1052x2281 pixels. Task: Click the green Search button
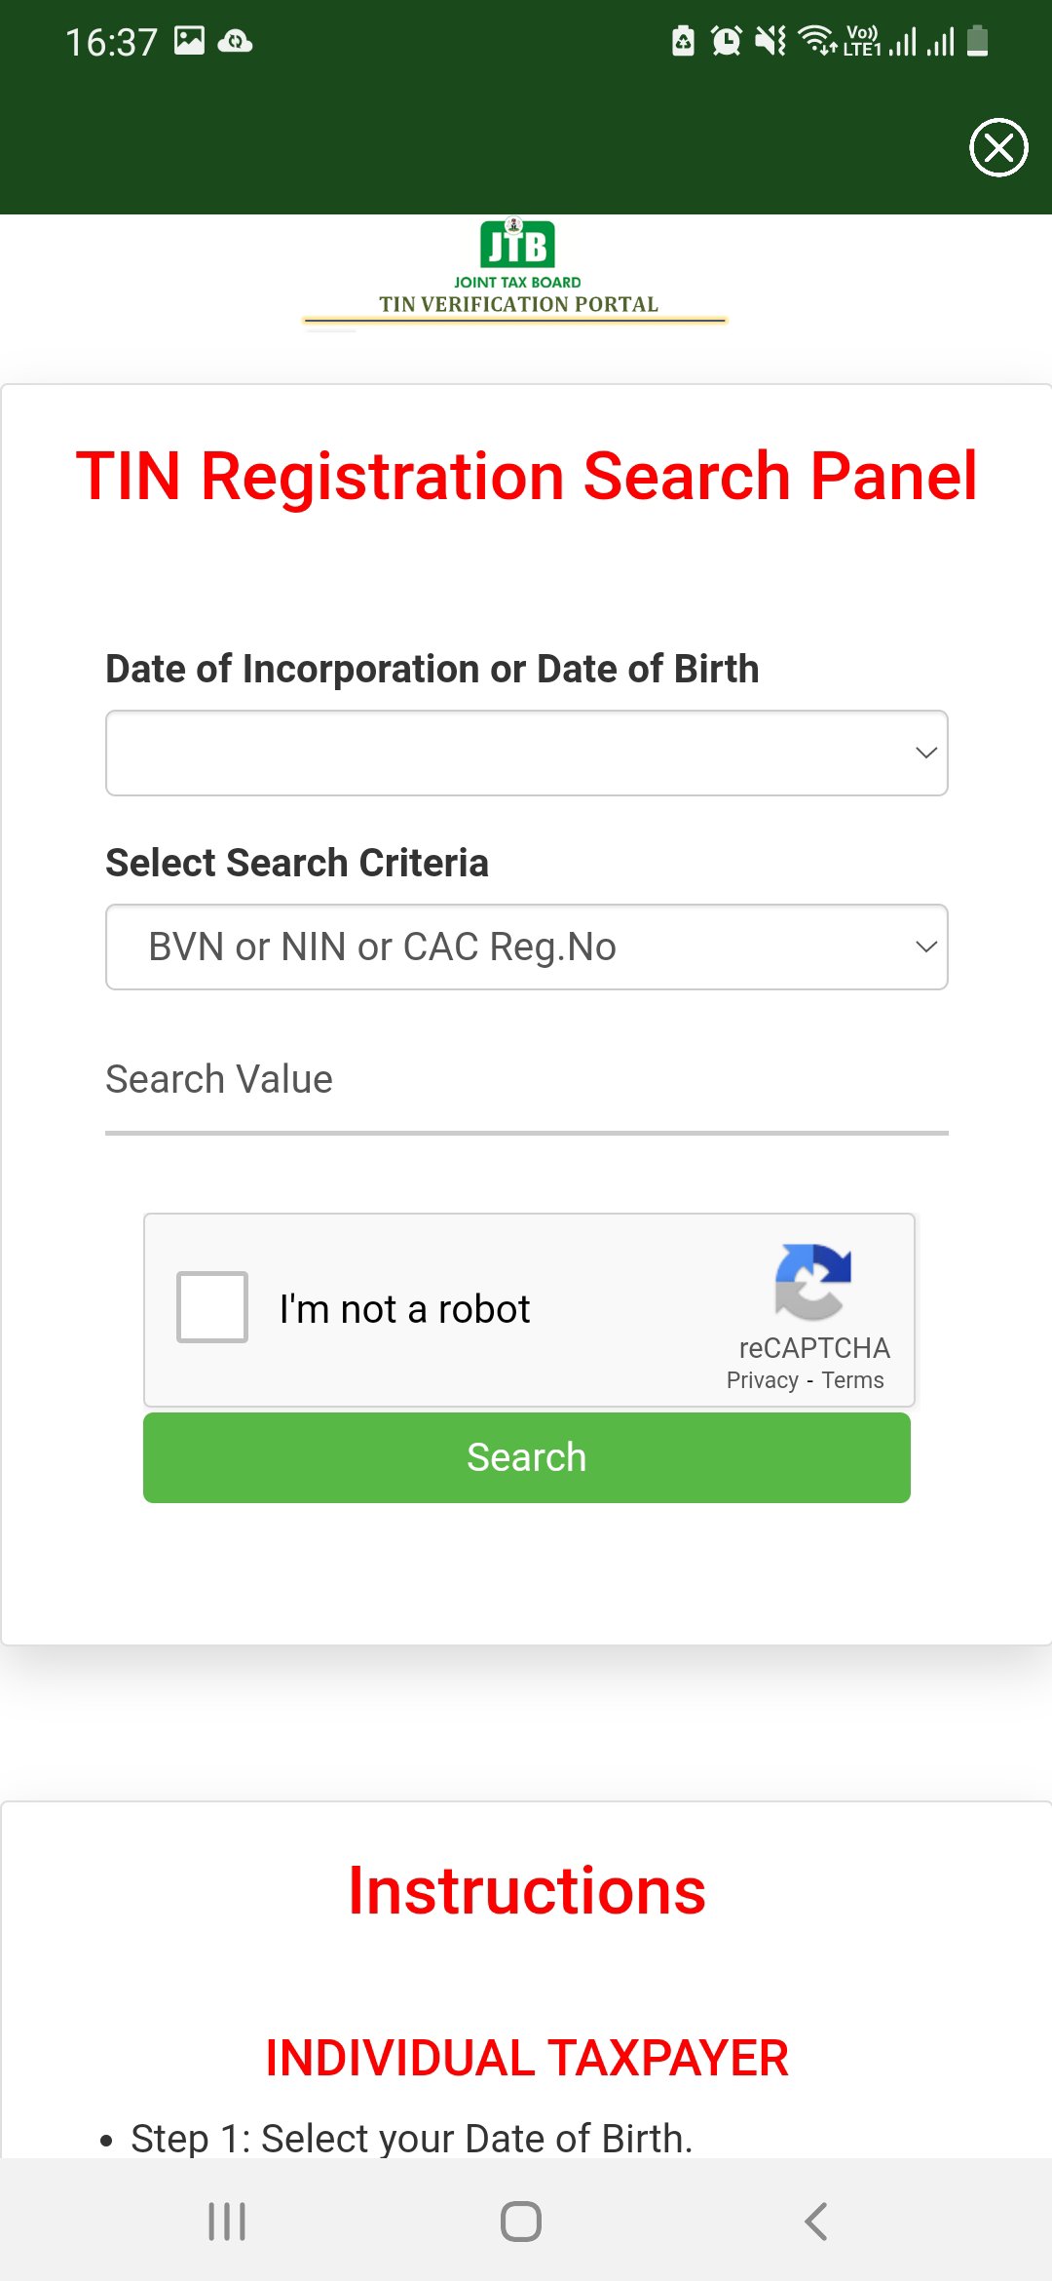click(526, 1457)
